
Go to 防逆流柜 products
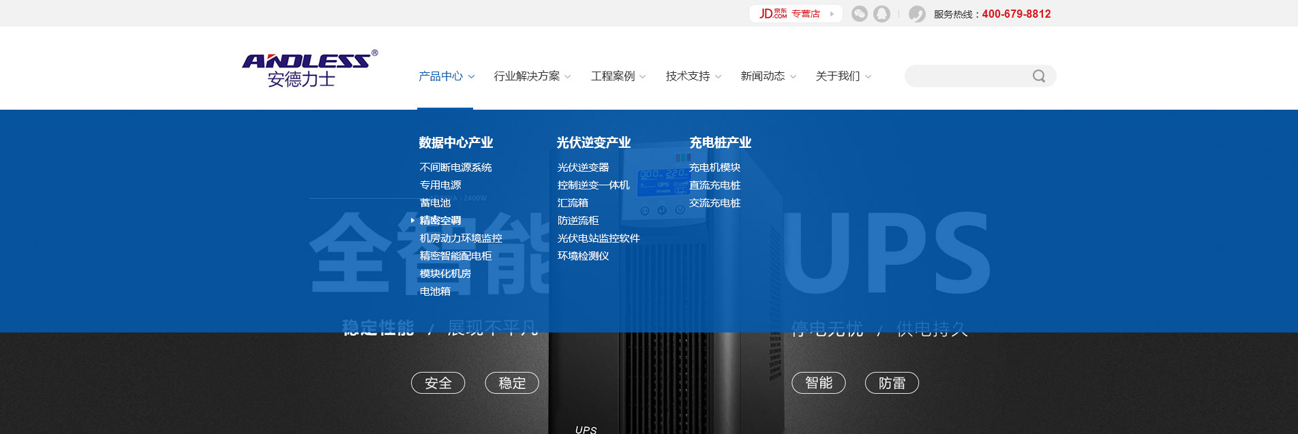(578, 221)
